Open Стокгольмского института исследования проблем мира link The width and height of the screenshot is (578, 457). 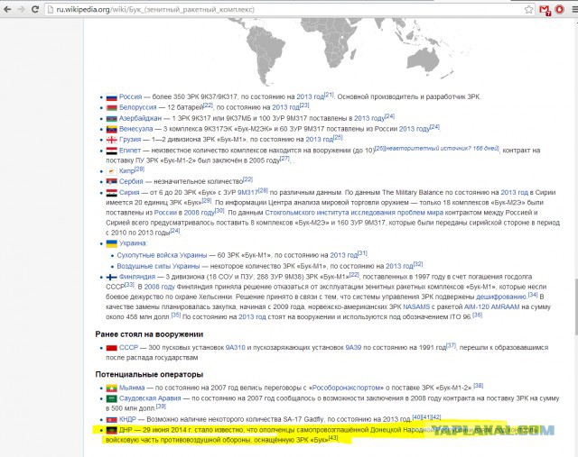tap(354, 213)
